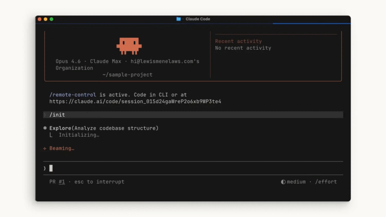Screen dimensions: 386x217
Task: Click the /remote-control command link
Action: tap(73, 95)
